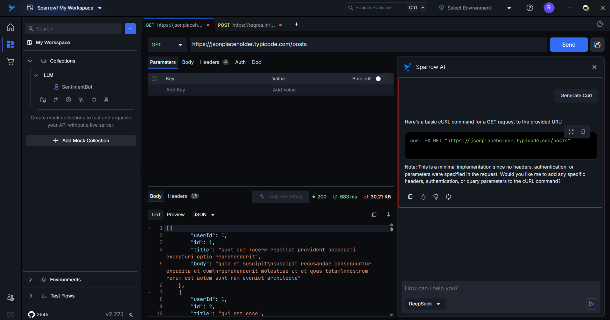Click Add Mock Collection
The height and width of the screenshot is (320, 610).
(x=81, y=141)
